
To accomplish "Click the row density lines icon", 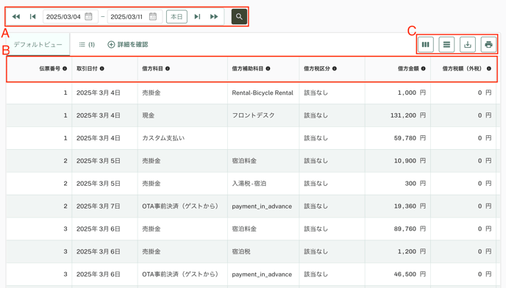I will point(446,45).
